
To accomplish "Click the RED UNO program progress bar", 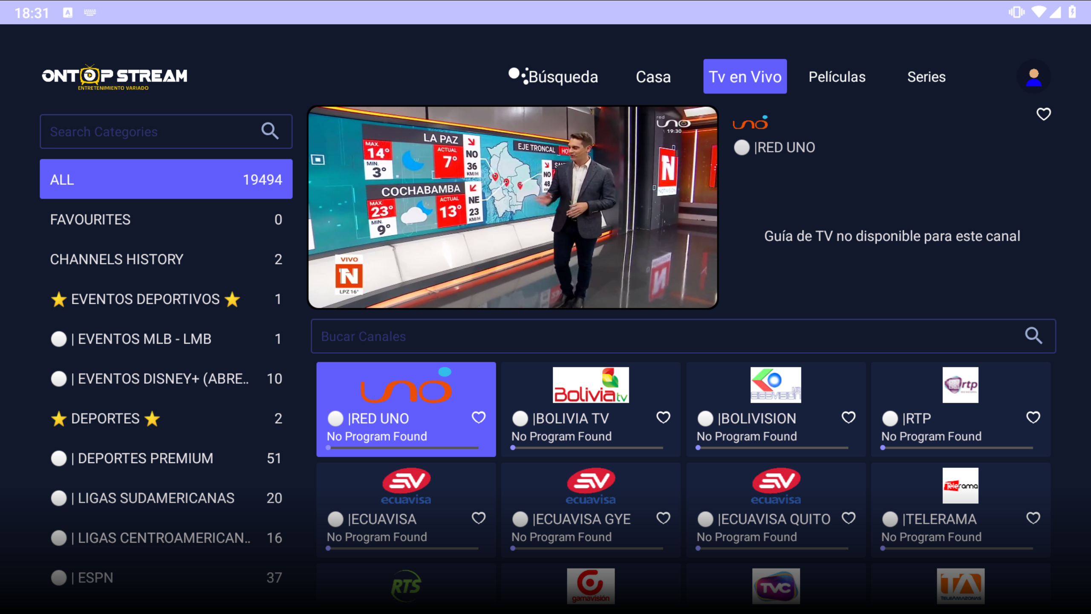I will [x=403, y=448].
